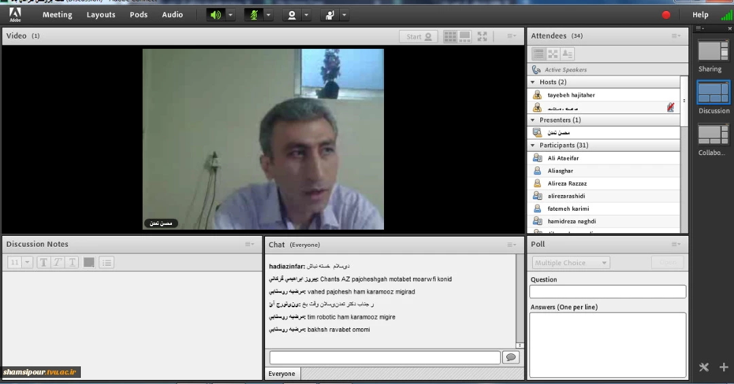
Task: Open Chat pod options menu
Action: 512,245
